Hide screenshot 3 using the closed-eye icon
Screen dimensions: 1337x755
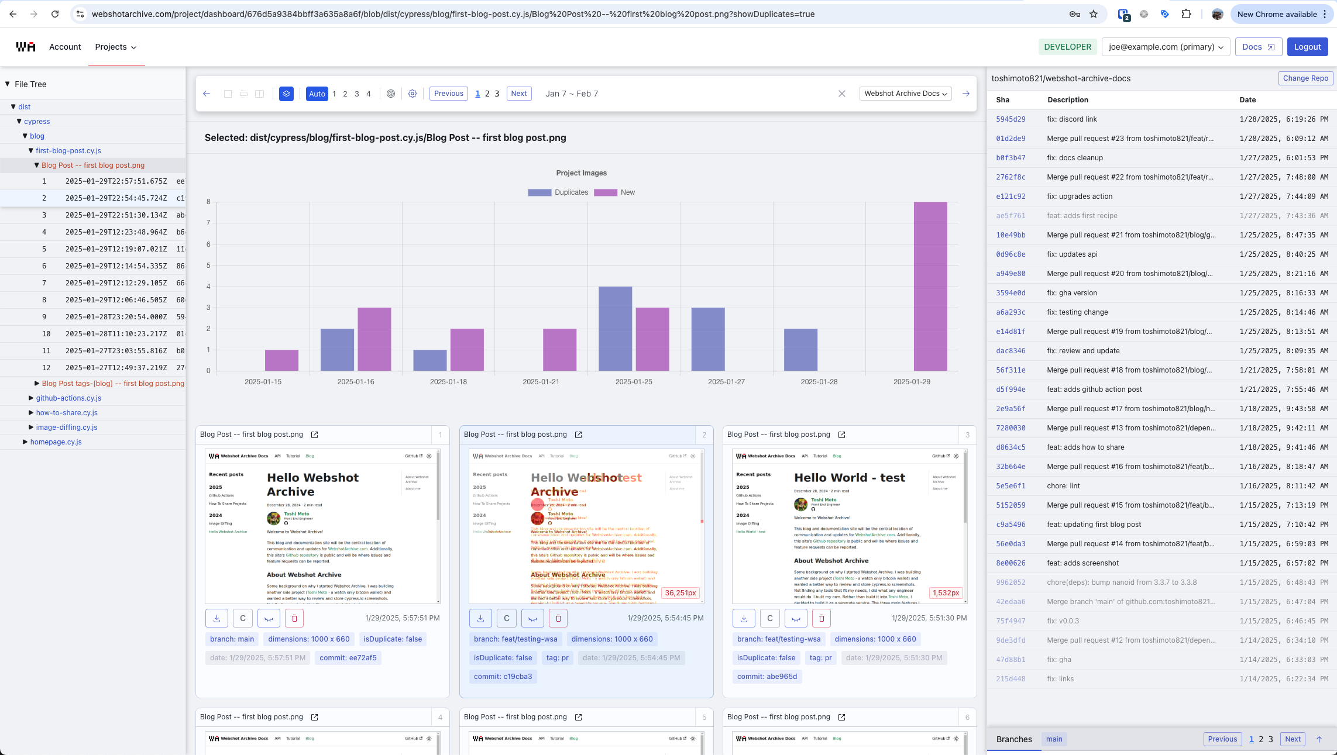click(796, 618)
